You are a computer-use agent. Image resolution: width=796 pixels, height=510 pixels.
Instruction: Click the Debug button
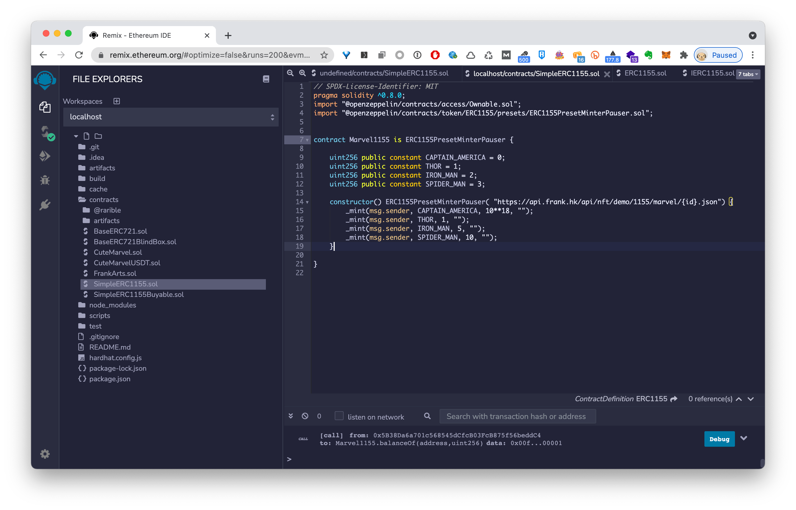pos(719,439)
